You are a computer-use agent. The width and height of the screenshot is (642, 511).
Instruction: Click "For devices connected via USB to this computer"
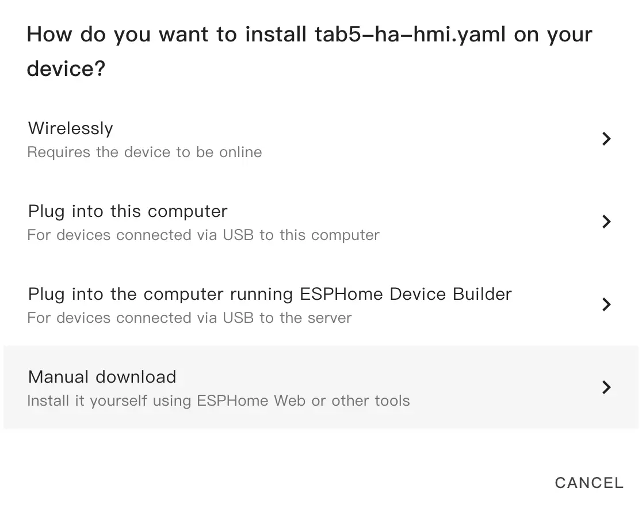tap(203, 235)
